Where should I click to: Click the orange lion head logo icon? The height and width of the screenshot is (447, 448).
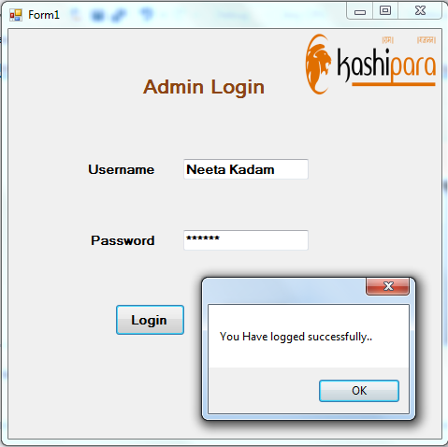point(318,64)
